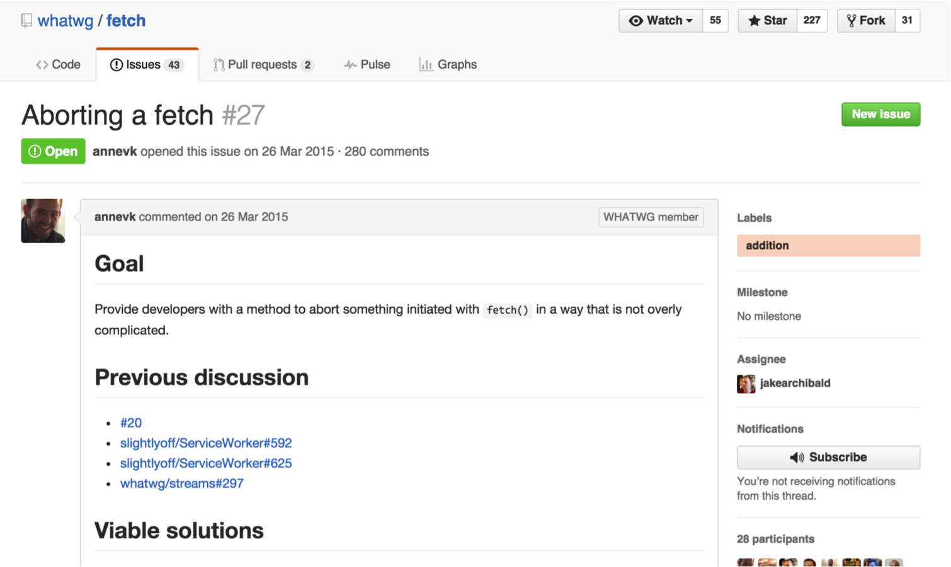This screenshot has width=951, height=567.
Task: Click the issue title 'Aborting a fetch'
Action: (118, 115)
